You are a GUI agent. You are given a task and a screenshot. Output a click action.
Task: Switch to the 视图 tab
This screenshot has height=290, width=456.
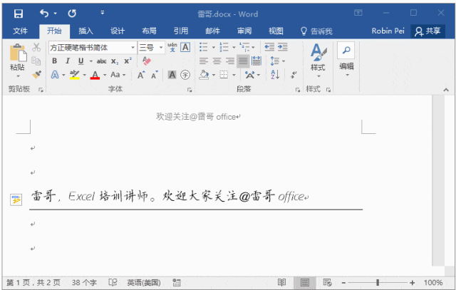pos(276,31)
